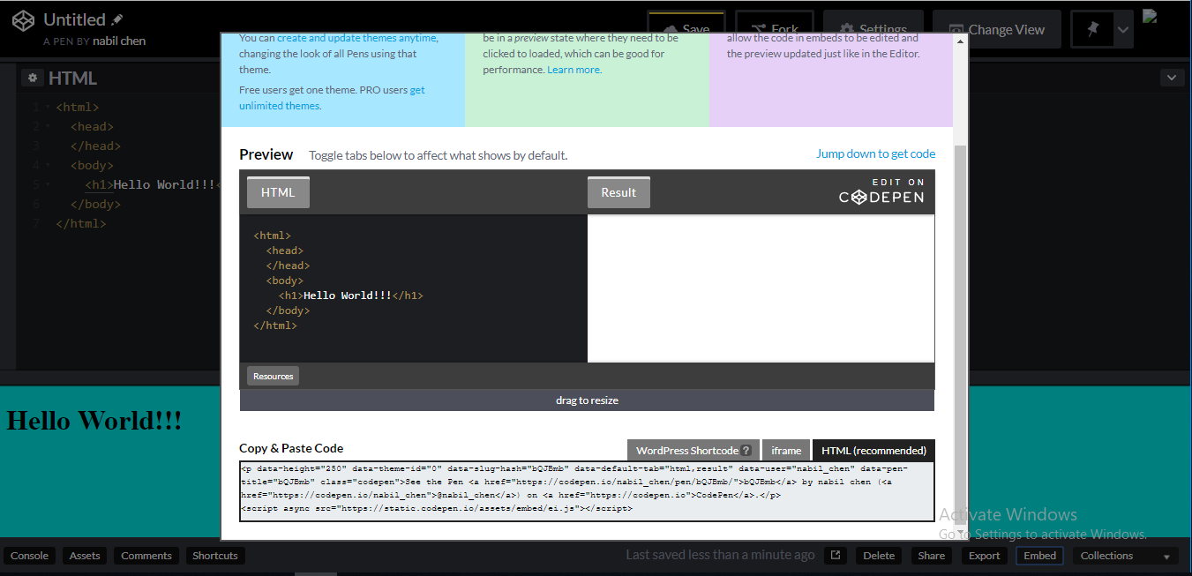Open the HTML editor settings gear icon
Image resolution: width=1192 pixels, height=576 pixels.
tap(33, 78)
